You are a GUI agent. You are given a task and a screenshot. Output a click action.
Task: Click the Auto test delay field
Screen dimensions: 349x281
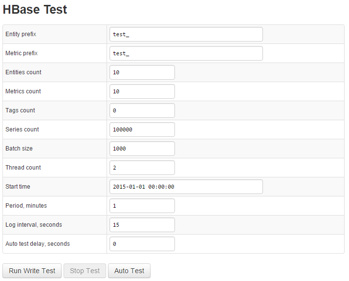[142, 244]
